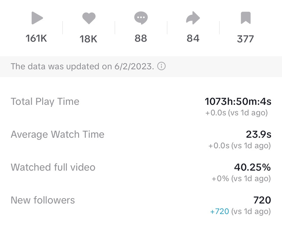Select the New followers label
Image resolution: width=282 pixels, height=232 pixels.
click(43, 200)
